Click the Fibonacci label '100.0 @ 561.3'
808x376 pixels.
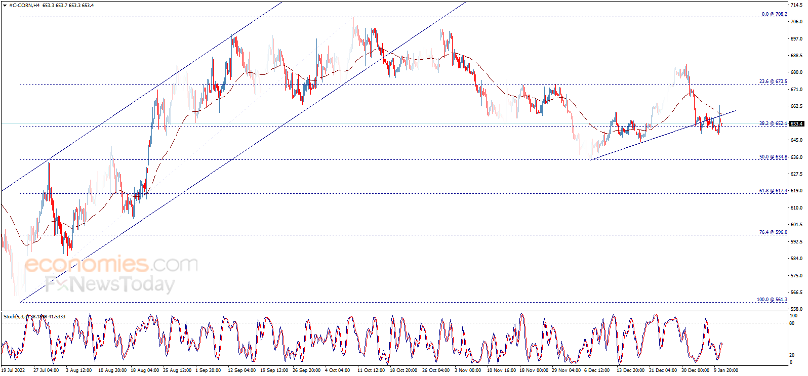point(772,300)
